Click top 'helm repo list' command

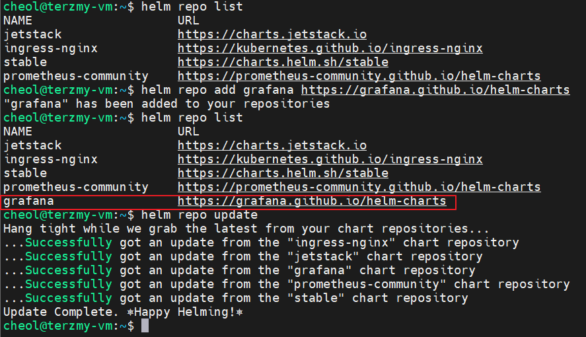pos(192,7)
